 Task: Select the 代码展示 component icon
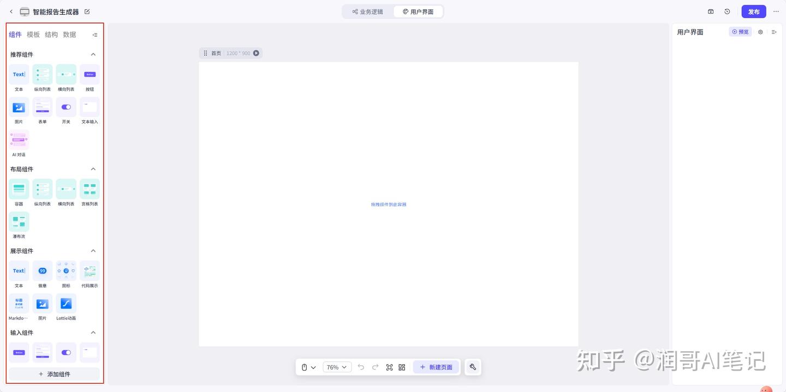coord(90,271)
